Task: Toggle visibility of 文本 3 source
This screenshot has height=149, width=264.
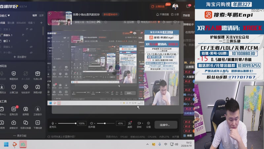Action: (x=31, y=29)
